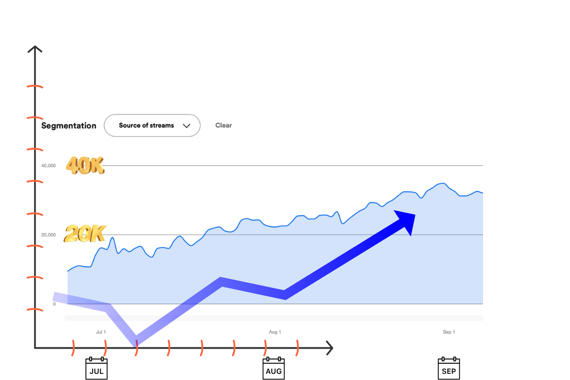
Task: Click the 20,000 gridline label
Action: [x=48, y=235]
